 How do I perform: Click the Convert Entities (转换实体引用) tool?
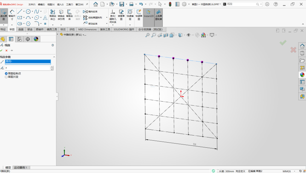tap(61, 15)
